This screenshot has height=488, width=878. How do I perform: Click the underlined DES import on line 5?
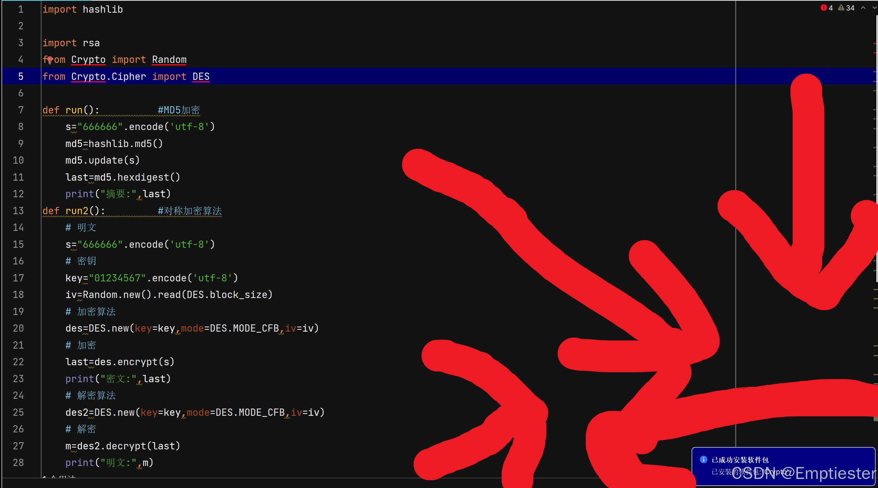(x=201, y=77)
